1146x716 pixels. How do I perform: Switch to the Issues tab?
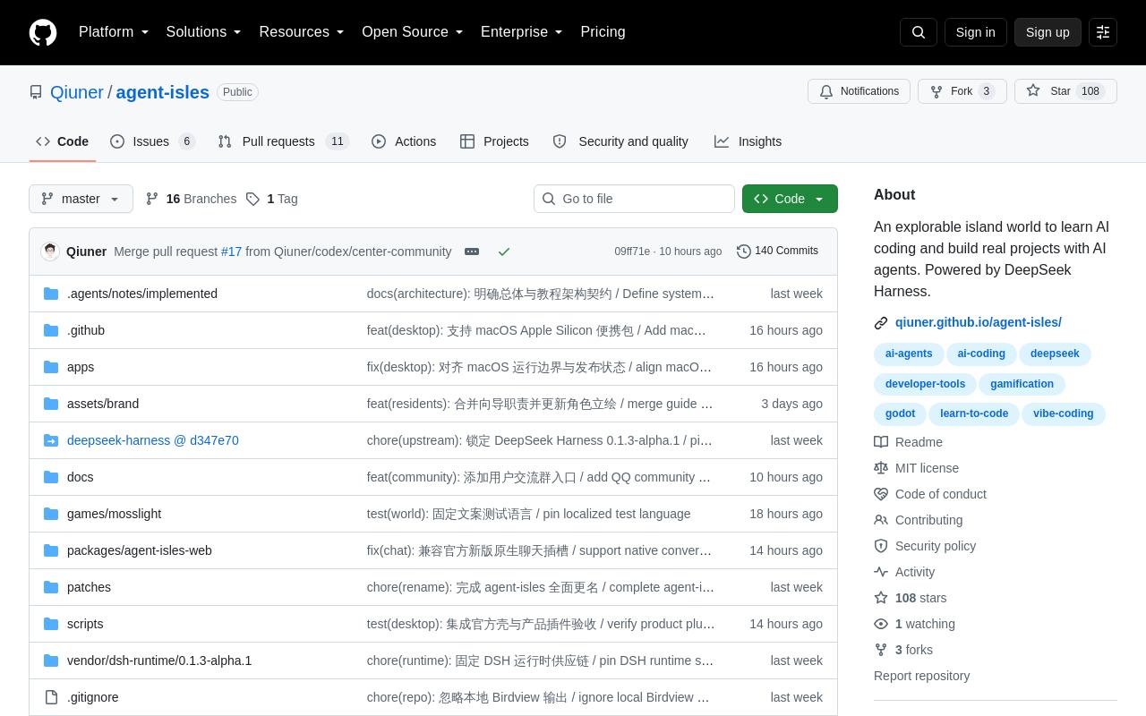(152, 141)
